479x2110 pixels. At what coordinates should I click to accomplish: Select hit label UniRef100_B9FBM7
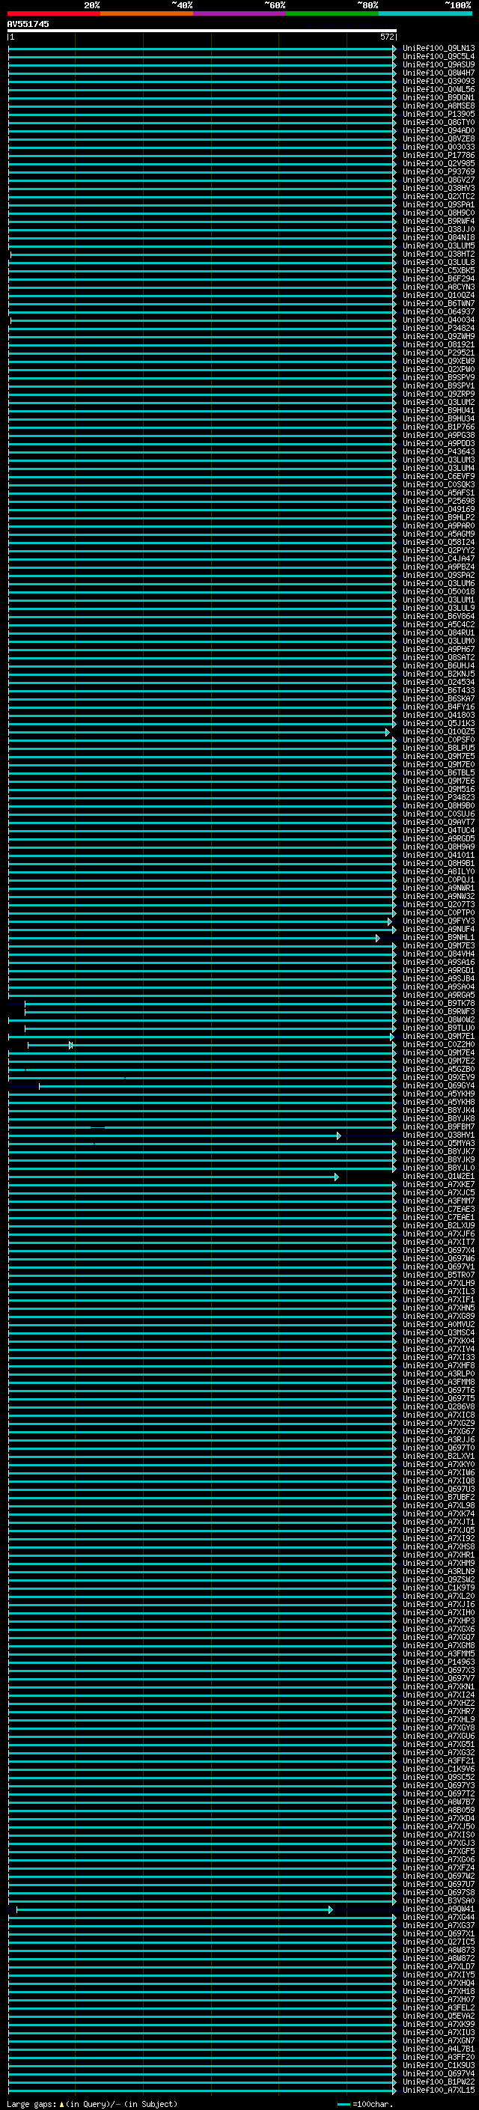(x=439, y=1127)
